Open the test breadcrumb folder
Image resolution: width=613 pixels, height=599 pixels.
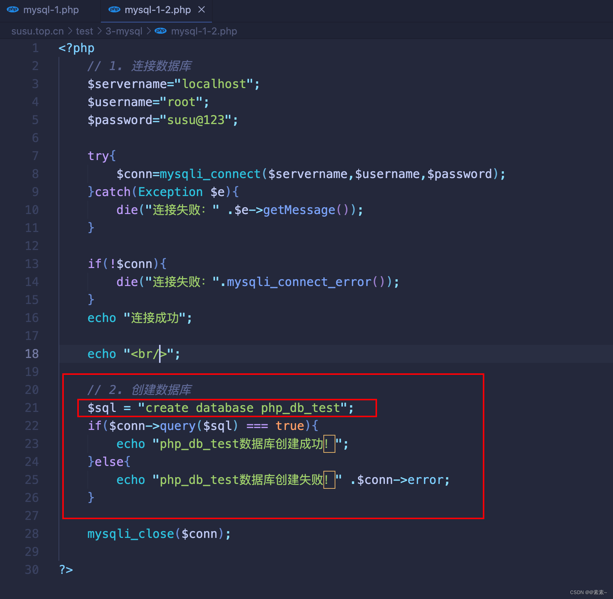point(84,31)
